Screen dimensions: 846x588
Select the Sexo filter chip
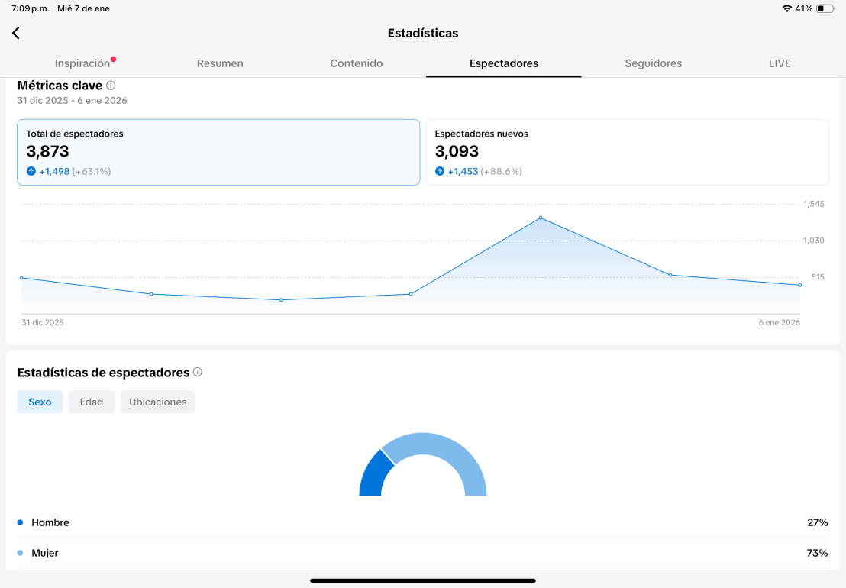coord(40,402)
